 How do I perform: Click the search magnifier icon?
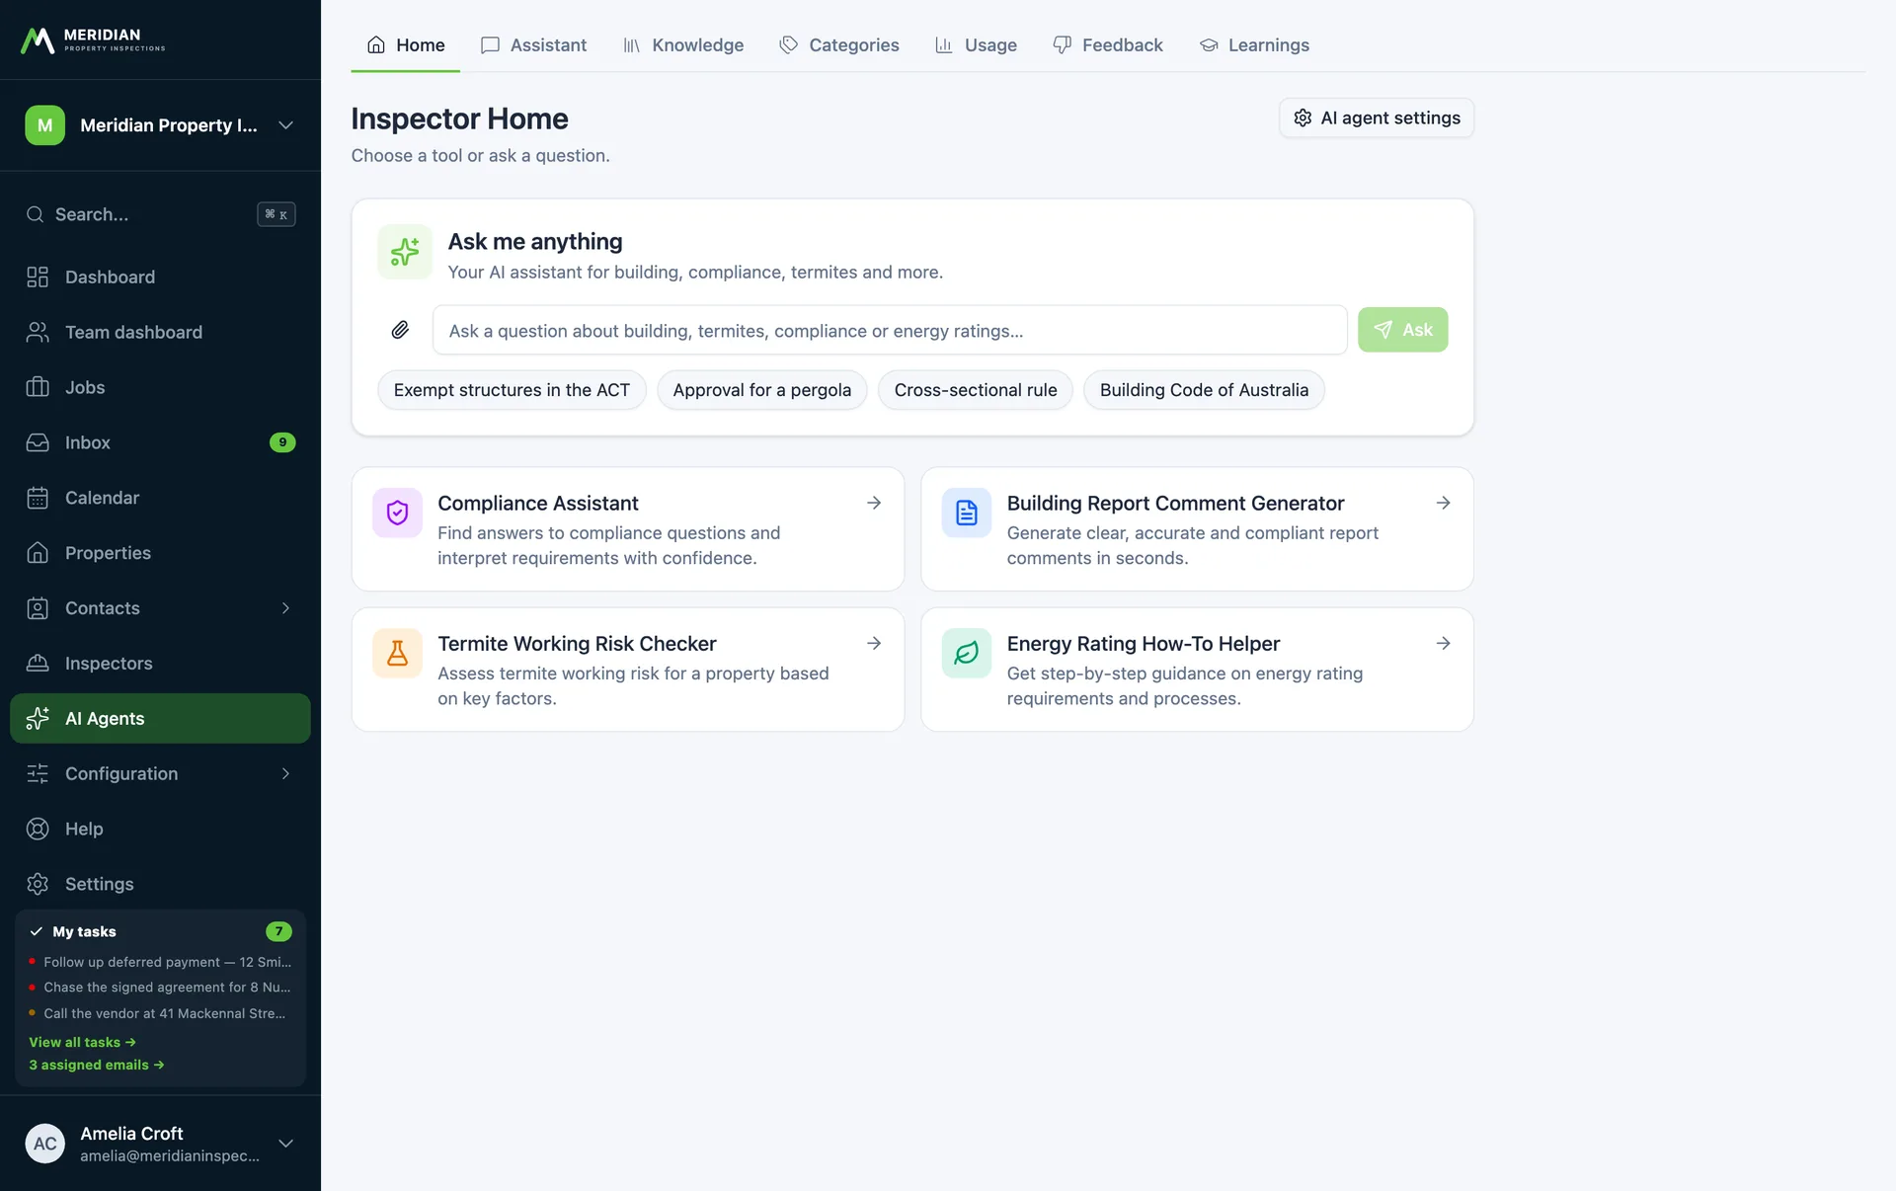tap(36, 214)
